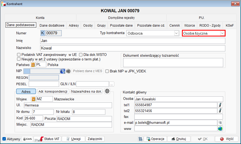Switch to the Dane dodatkowe tab

click(52, 26)
